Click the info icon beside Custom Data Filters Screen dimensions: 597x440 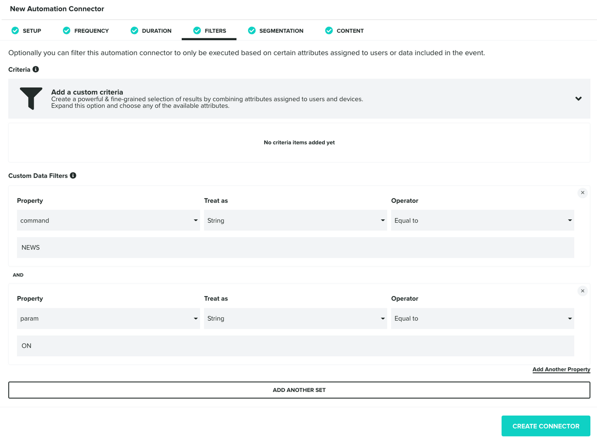(73, 175)
